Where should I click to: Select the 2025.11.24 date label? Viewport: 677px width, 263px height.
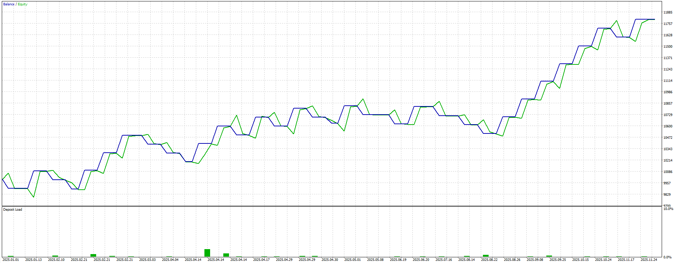pos(649,260)
